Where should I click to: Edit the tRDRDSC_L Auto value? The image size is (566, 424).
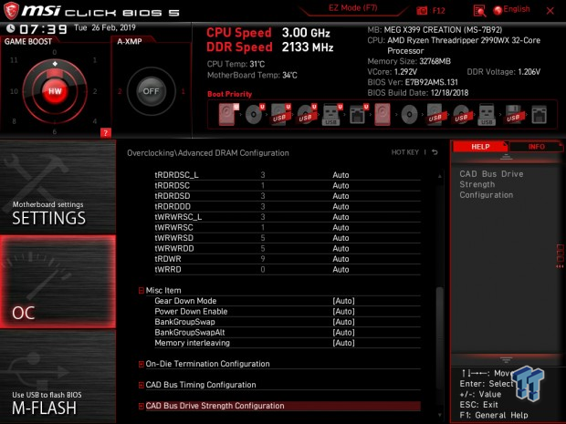click(x=341, y=175)
